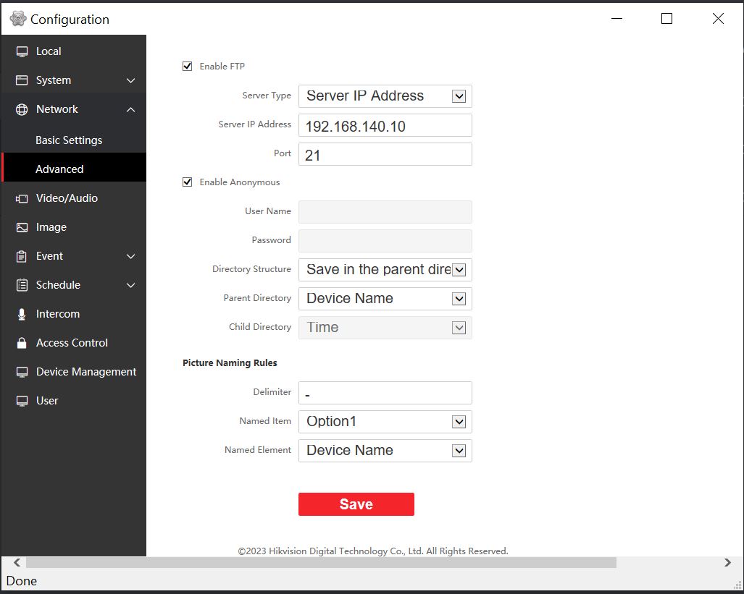Click the red Save button
This screenshot has height=594, width=744.
click(x=356, y=504)
